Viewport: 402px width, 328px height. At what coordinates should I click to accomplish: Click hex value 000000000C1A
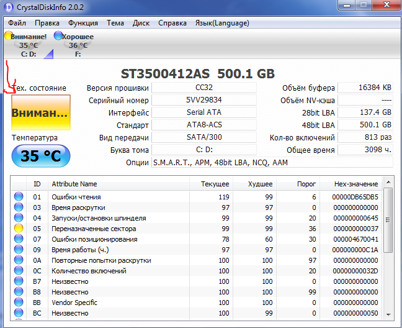pyautogui.click(x=355, y=250)
